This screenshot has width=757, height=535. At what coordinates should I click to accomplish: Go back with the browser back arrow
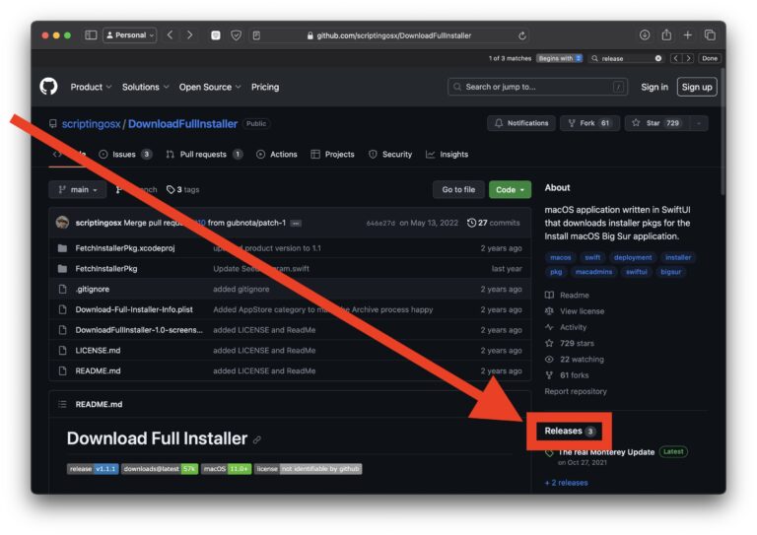click(170, 35)
